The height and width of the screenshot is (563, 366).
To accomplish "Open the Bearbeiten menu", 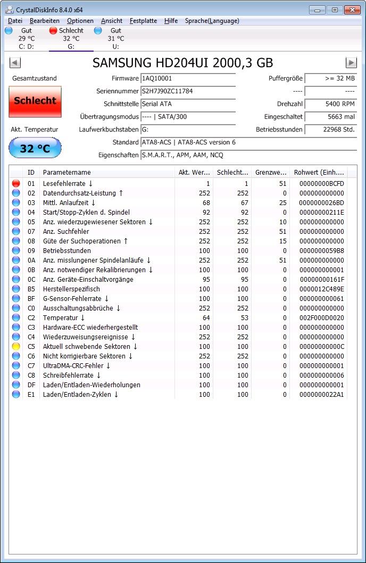I will coord(45,21).
